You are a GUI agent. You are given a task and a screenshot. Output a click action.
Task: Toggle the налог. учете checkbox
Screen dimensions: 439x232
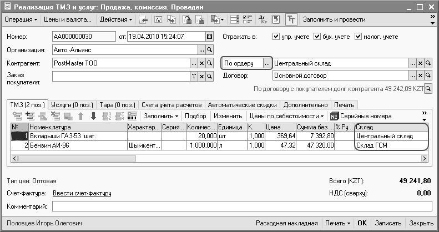pos(358,37)
